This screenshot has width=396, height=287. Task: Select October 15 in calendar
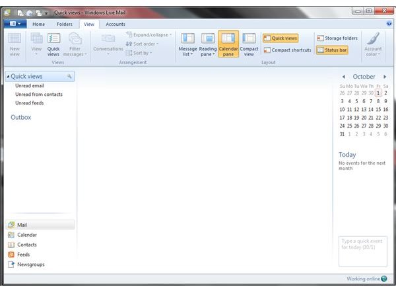click(x=378, y=110)
